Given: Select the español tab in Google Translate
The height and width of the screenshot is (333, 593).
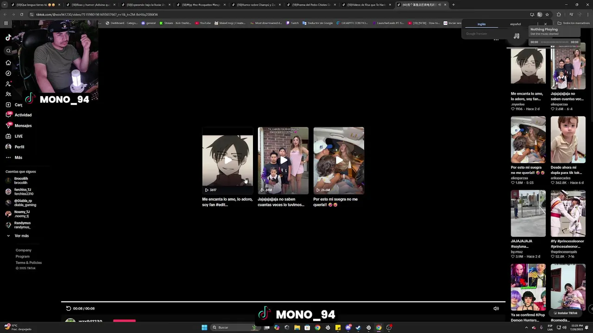Looking at the screenshot, I should 515,24.
